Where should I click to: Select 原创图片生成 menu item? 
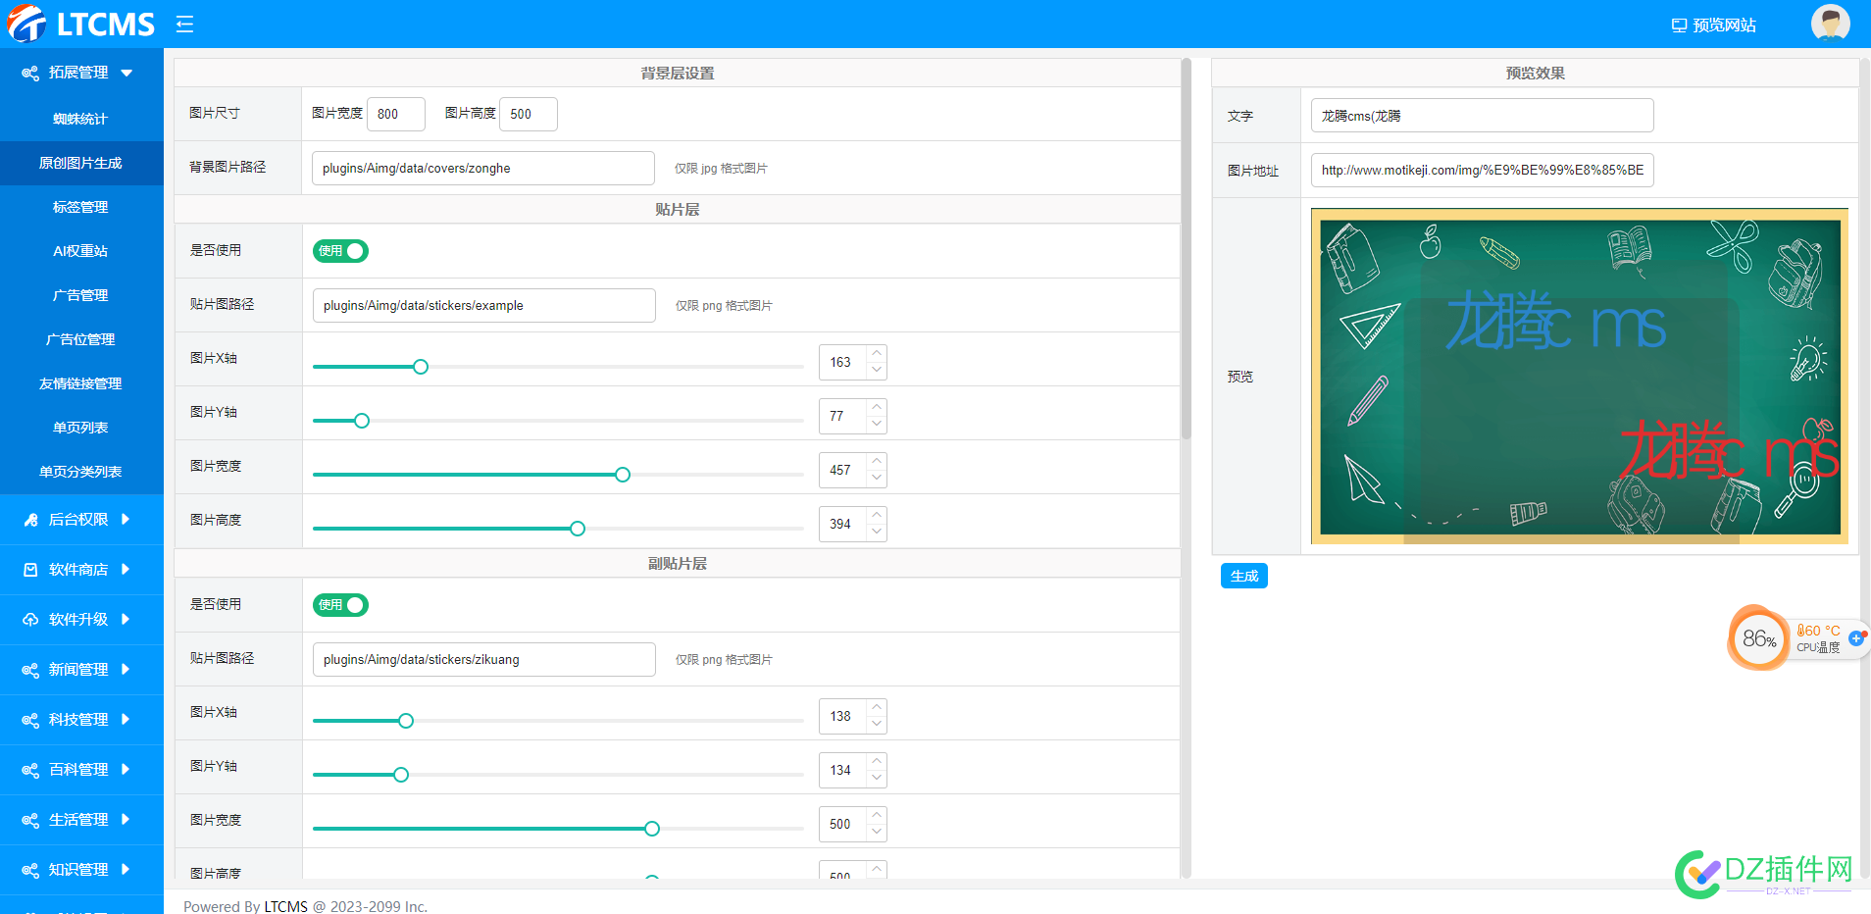[x=81, y=163]
